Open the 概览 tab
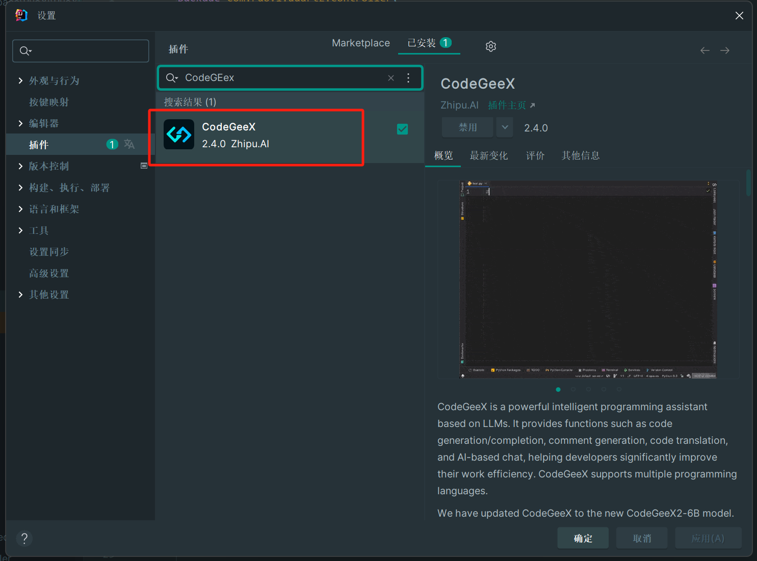Screen dimensions: 757x561 click(443, 155)
